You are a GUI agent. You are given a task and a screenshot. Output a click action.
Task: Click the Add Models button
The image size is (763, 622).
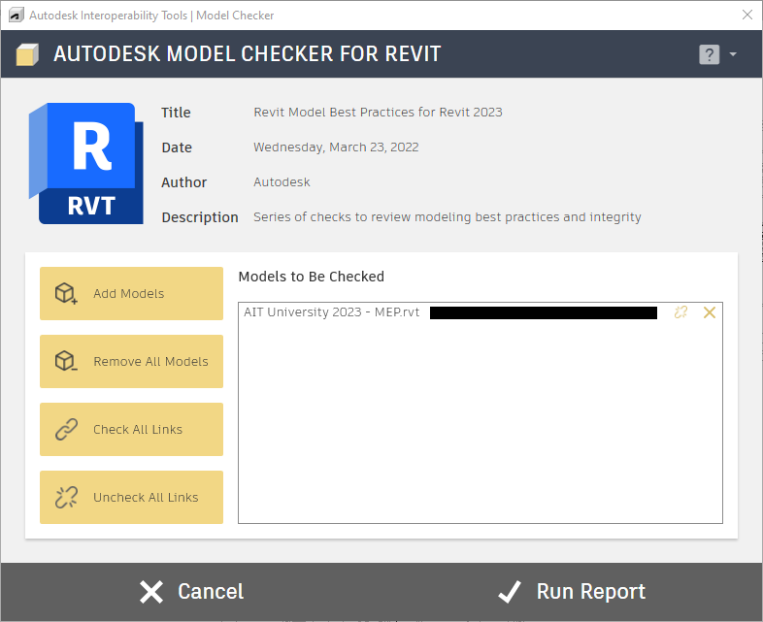click(131, 293)
